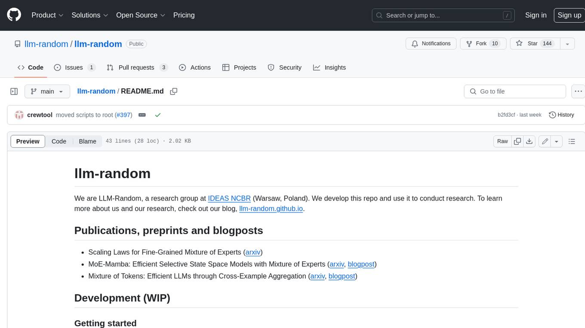Open blogpost link for Mixture of Tokens
Viewport: 585px width, 328px height.
click(342, 276)
